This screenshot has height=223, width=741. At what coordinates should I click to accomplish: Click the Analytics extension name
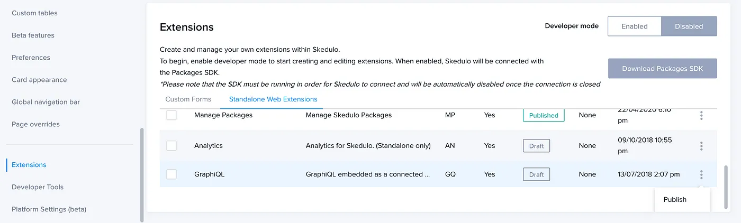tap(209, 146)
